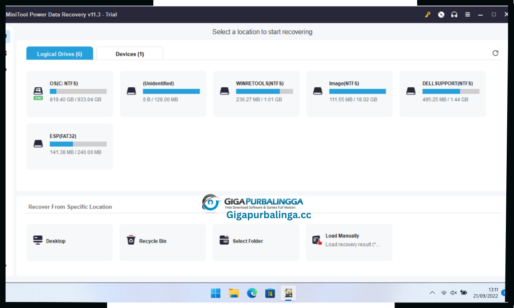Click the 819.40 GB / 933.04 GB text
The width and height of the screenshot is (514, 308).
pos(75,100)
